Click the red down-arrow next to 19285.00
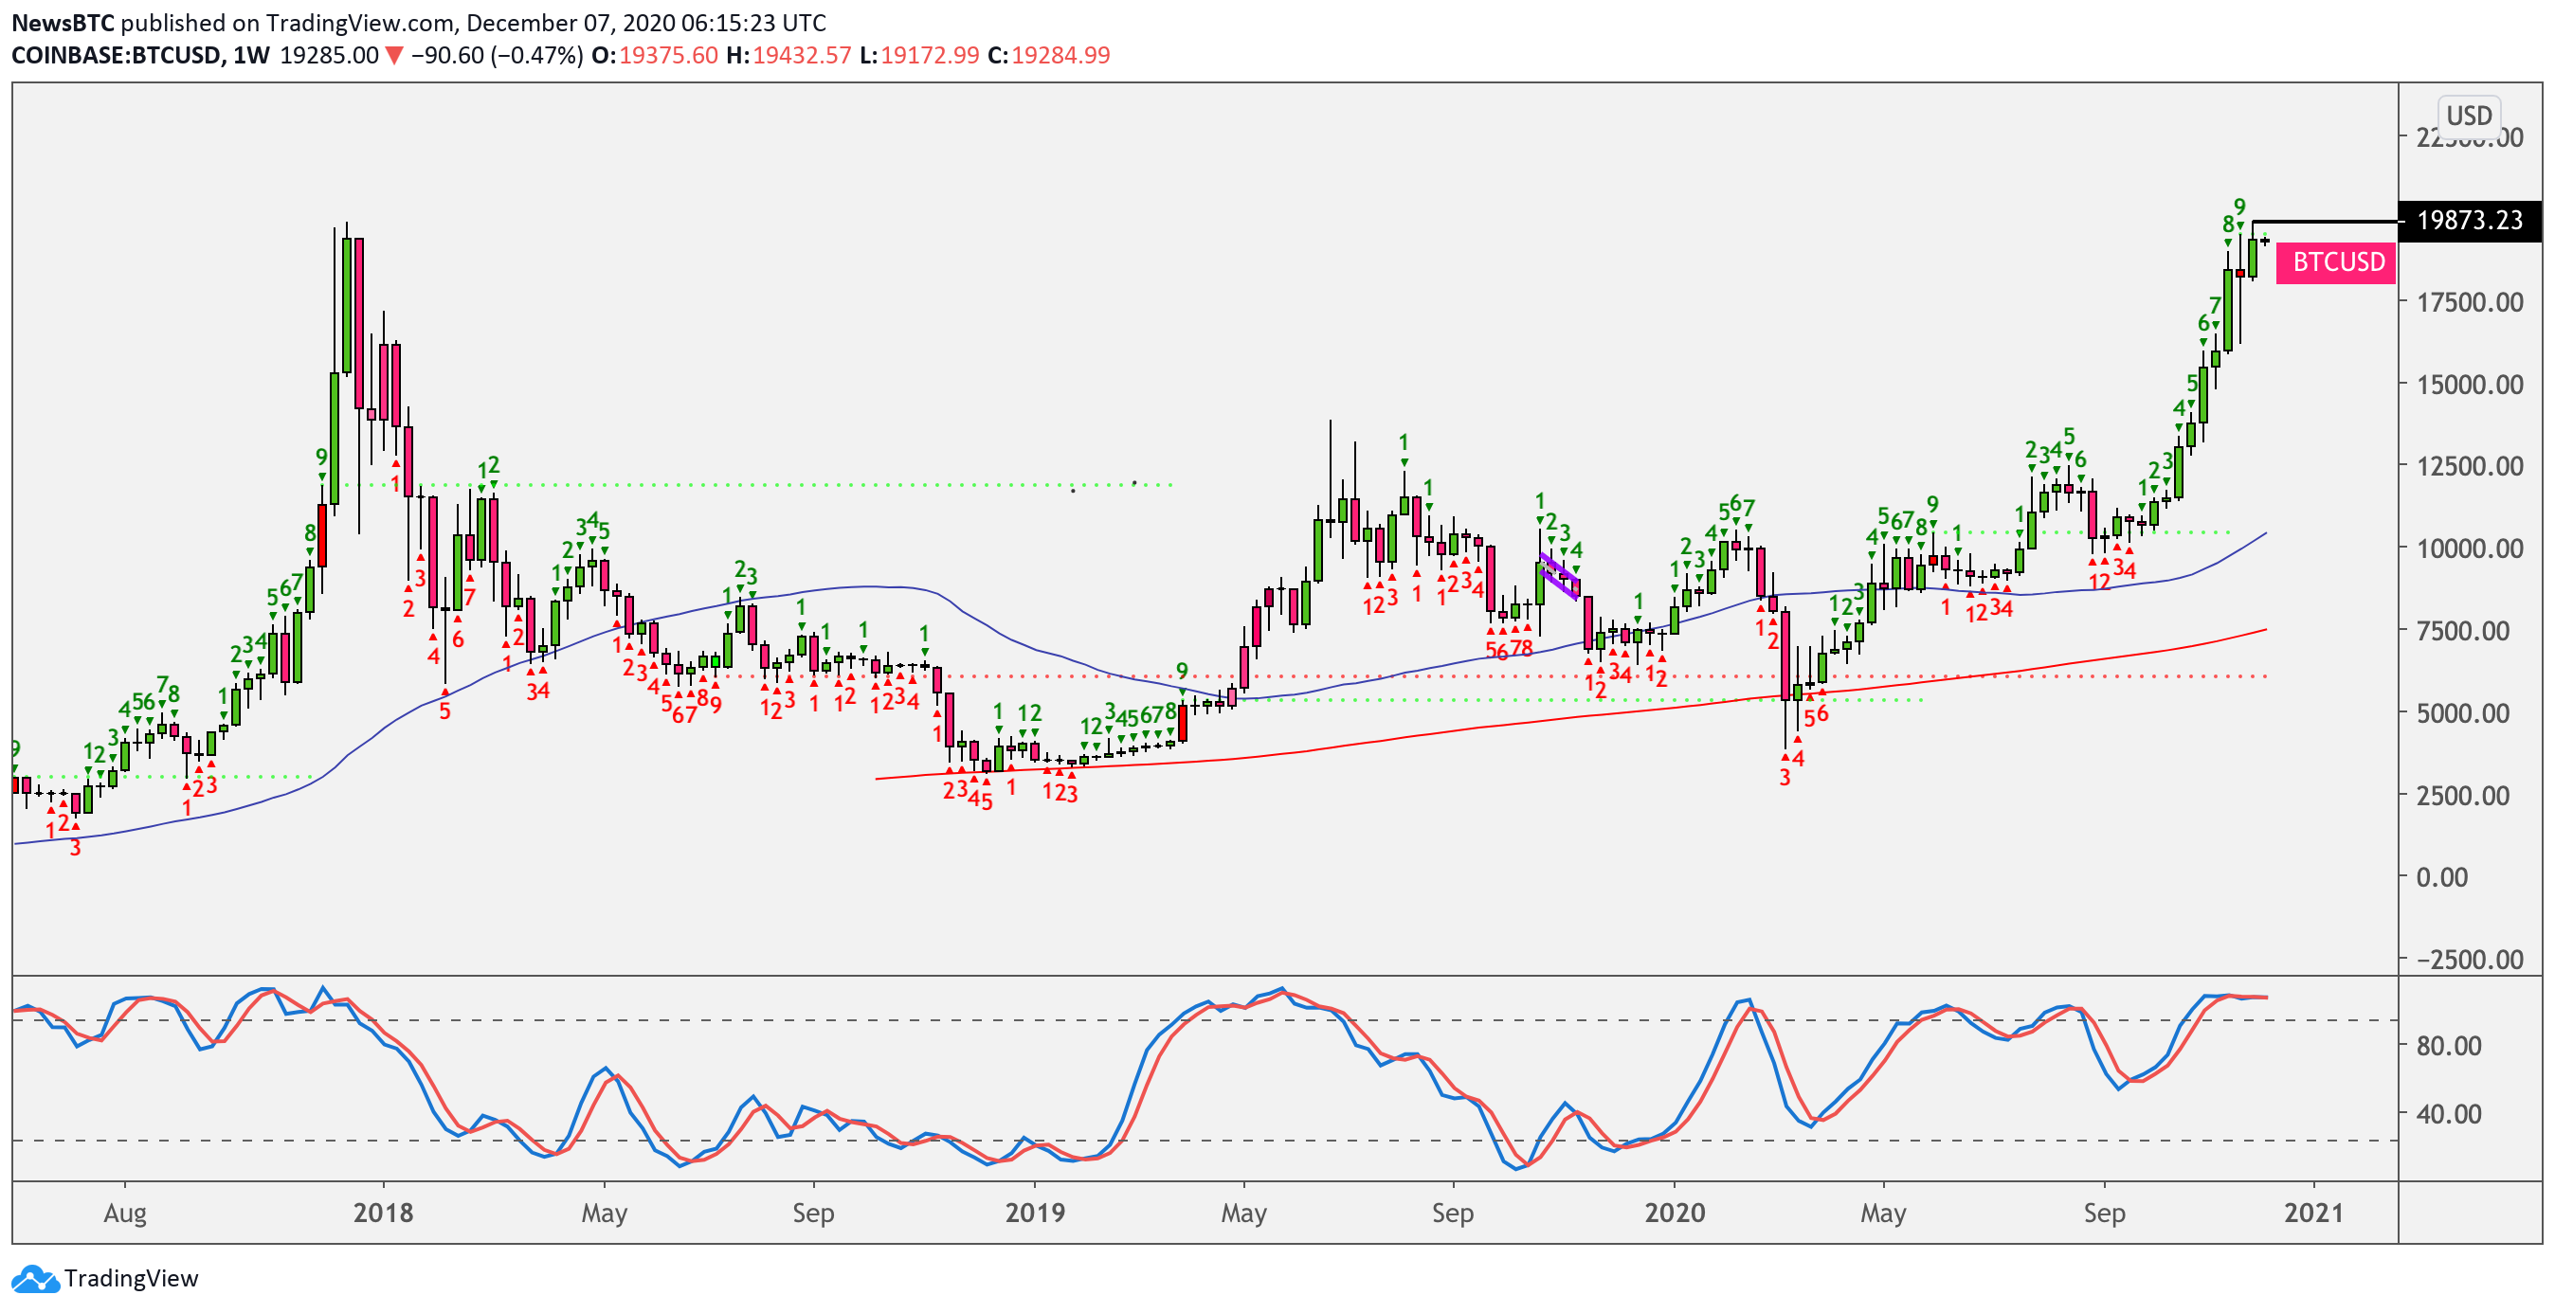 click(393, 56)
